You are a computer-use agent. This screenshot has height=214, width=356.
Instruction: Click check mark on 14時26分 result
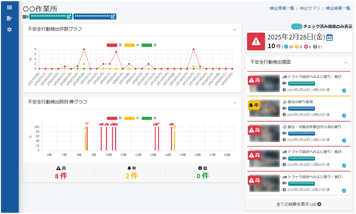[344, 115]
